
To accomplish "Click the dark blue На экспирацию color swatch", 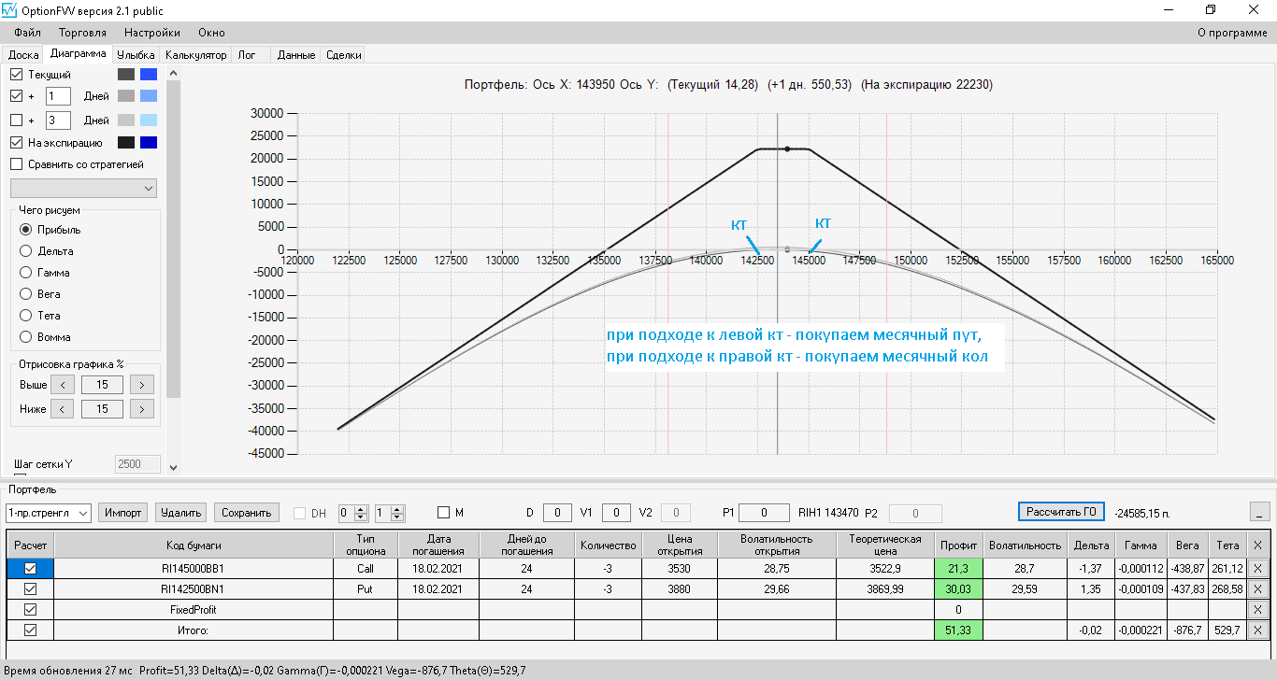I will 148,143.
